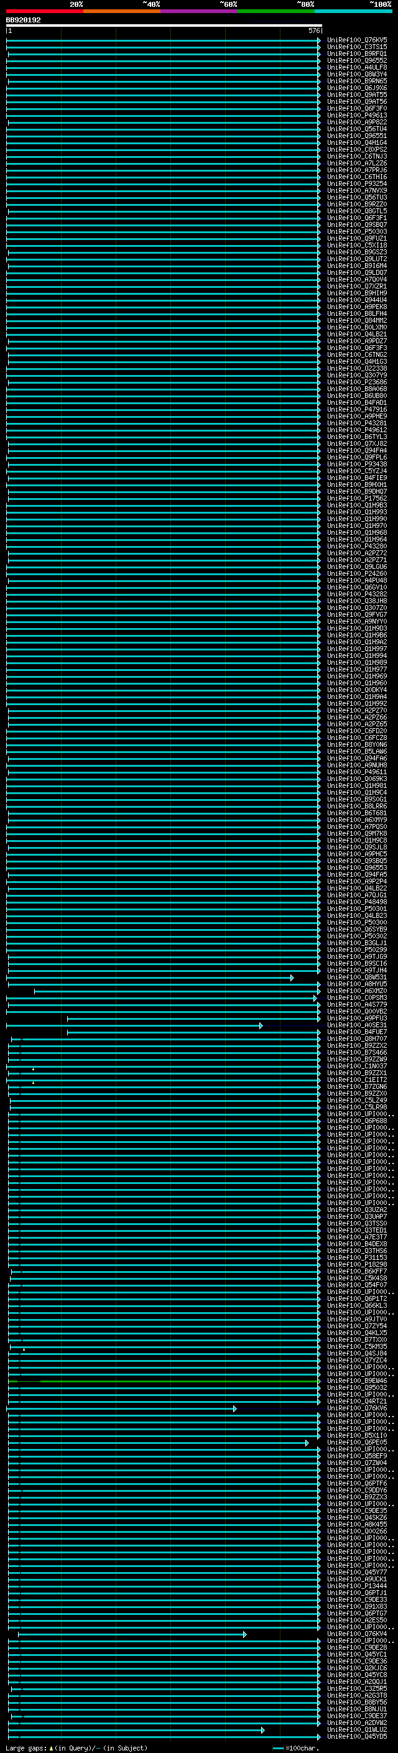Screen dimensions: 398x1753
Task: Select hit UniRef100_A6XMZ0
Action: [357, 991]
